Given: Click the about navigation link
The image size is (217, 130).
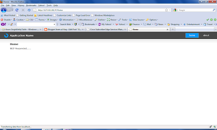Looking at the screenshot, I should [x=206, y=35].
